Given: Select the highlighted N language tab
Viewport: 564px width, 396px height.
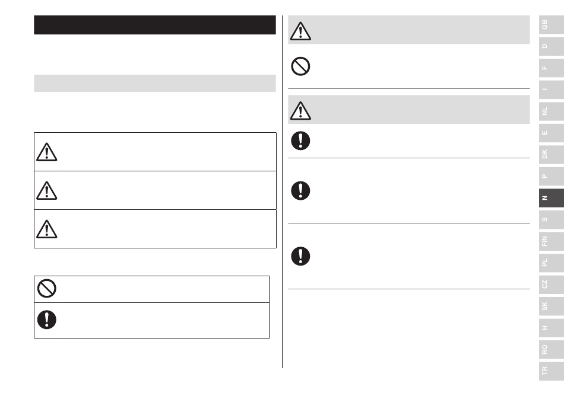Looking at the screenshot, I should (552, 198).
